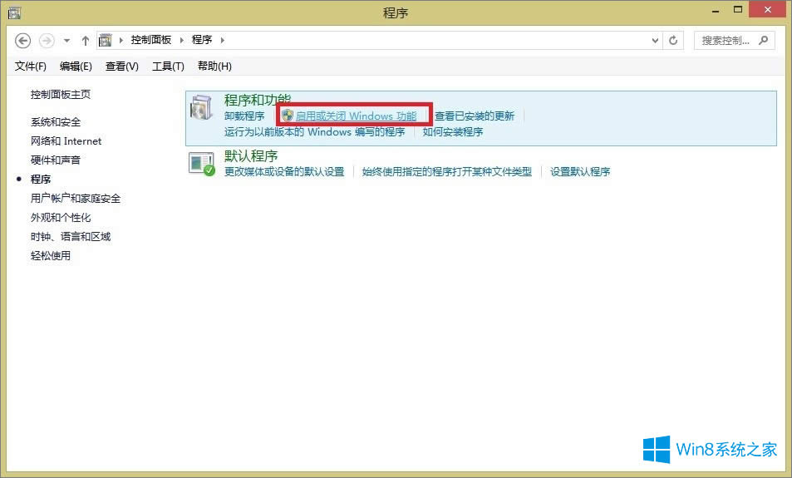Click 始终使用指定的程序打开某种文件类型
The height and width of the screenshot is (478, 792).
click(447, 172)
